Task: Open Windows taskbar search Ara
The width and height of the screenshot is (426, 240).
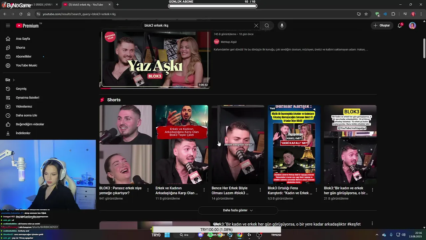Action: pos(184,235)
